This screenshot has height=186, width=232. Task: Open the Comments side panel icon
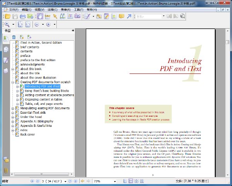pos(6,160)
